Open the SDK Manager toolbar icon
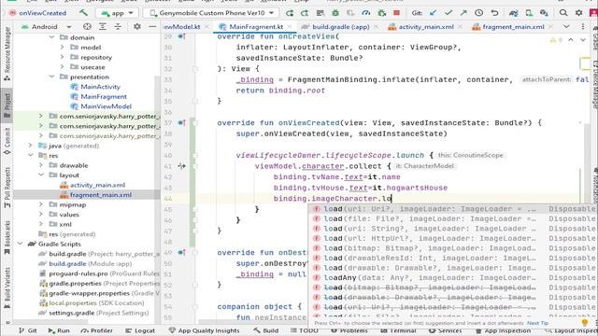The width and height of the screenshot is (598, 336). [x=544, y=13]
